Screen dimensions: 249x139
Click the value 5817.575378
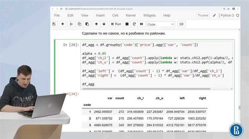pos(197,125)
